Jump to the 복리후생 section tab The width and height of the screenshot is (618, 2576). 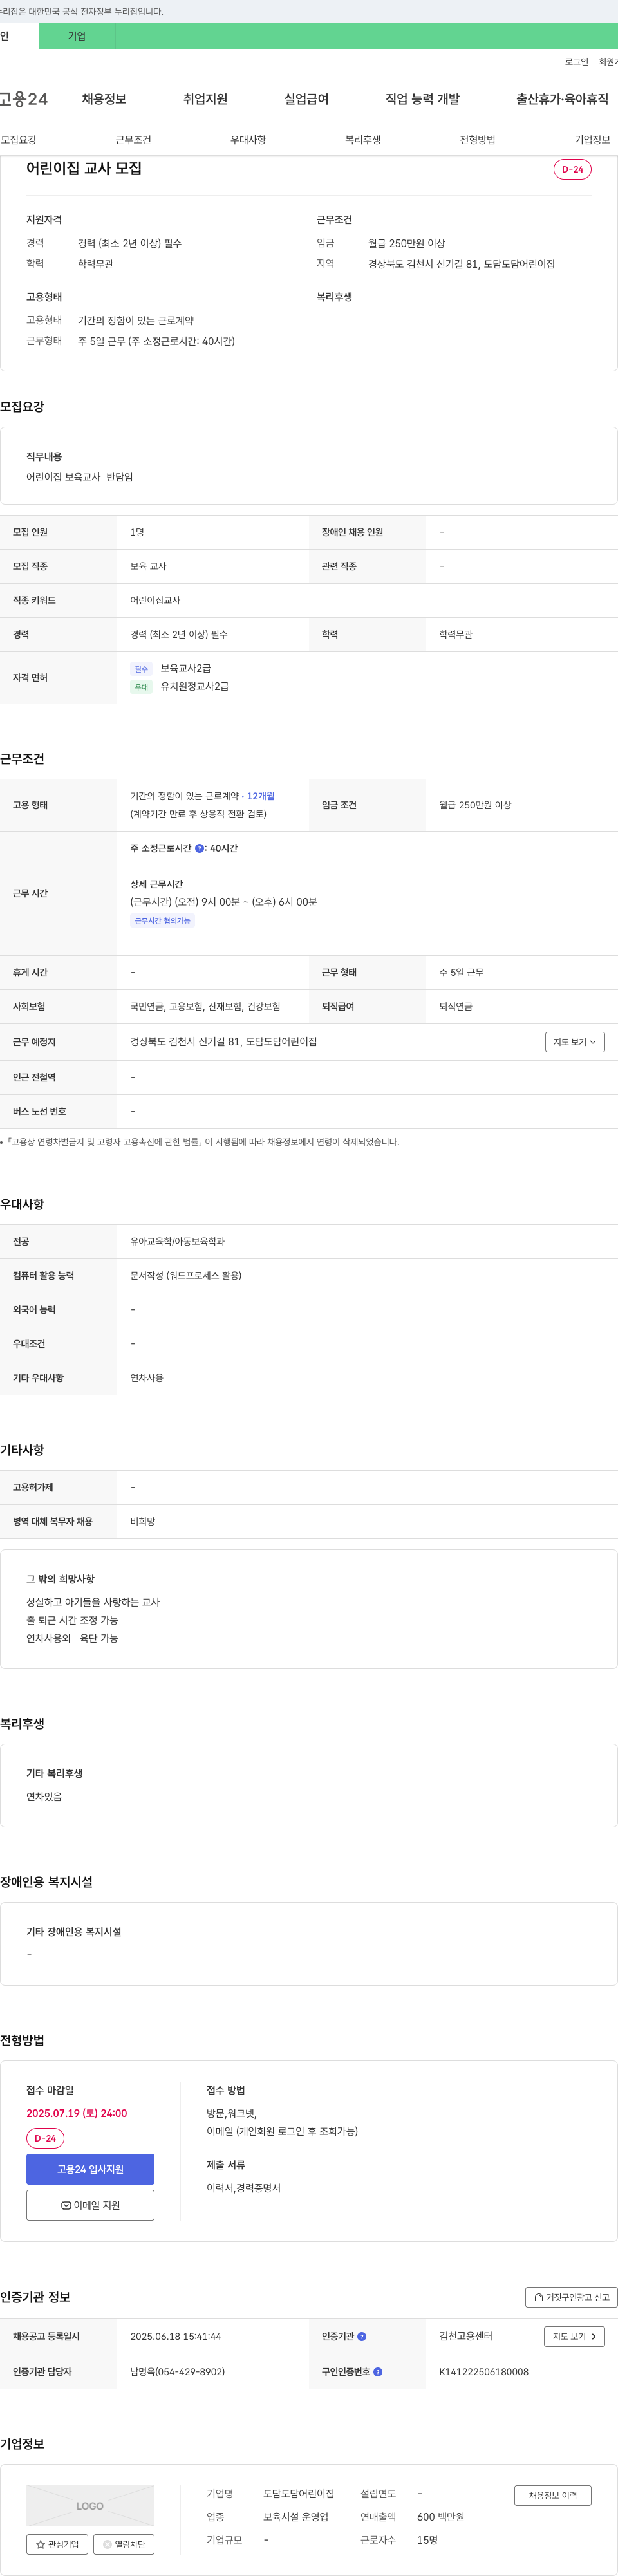tap(363, 140)
